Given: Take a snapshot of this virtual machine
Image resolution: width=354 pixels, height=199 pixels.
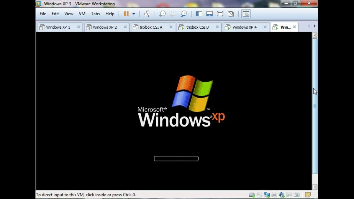Looking at the screenshot, I should pyautogui.click(x=162, y=14).
